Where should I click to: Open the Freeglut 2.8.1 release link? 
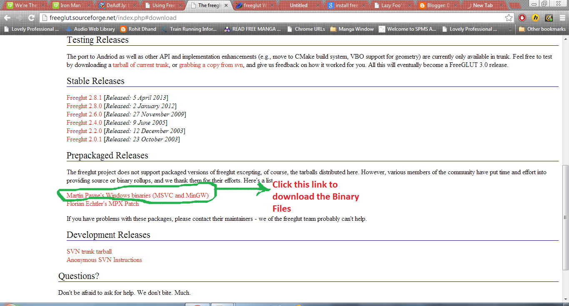pos(84,98)
